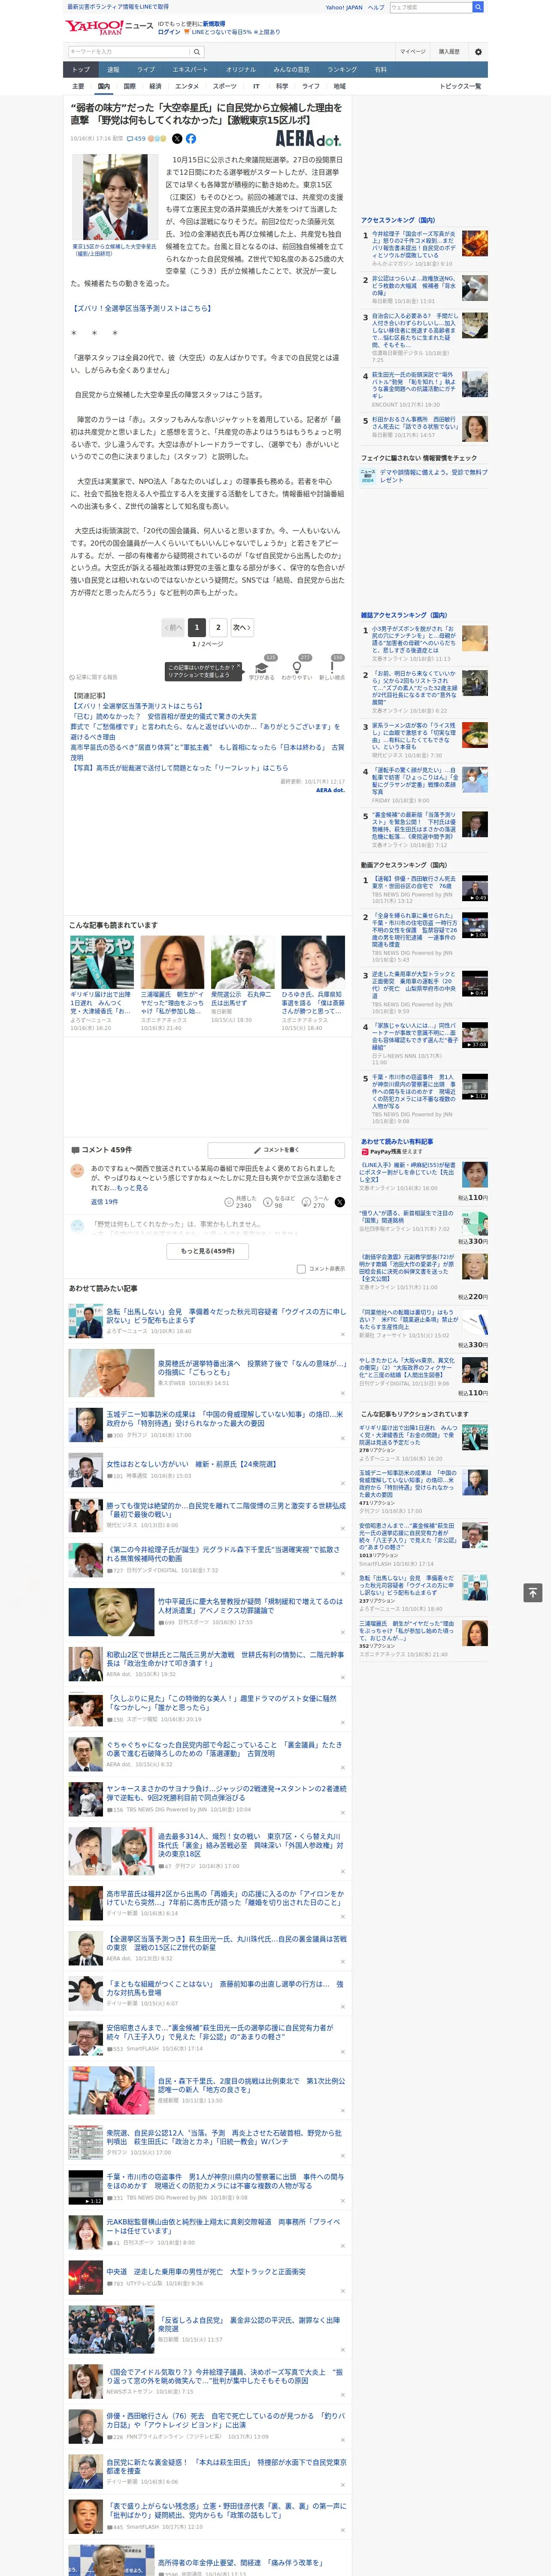Open the settings gear icon
The width and height of the screenshot is (551, 2576).
pos(478,51)
